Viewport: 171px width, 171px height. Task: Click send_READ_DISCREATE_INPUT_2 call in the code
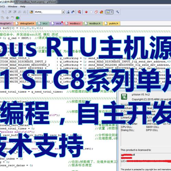click(x=111, y=62)
